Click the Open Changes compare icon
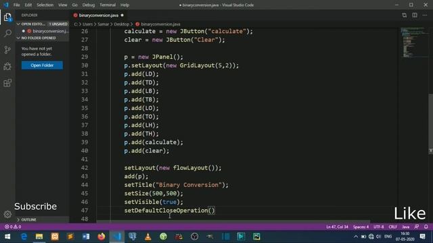The image size is (433, 243). pyautogui.click(x=405, y=15)
